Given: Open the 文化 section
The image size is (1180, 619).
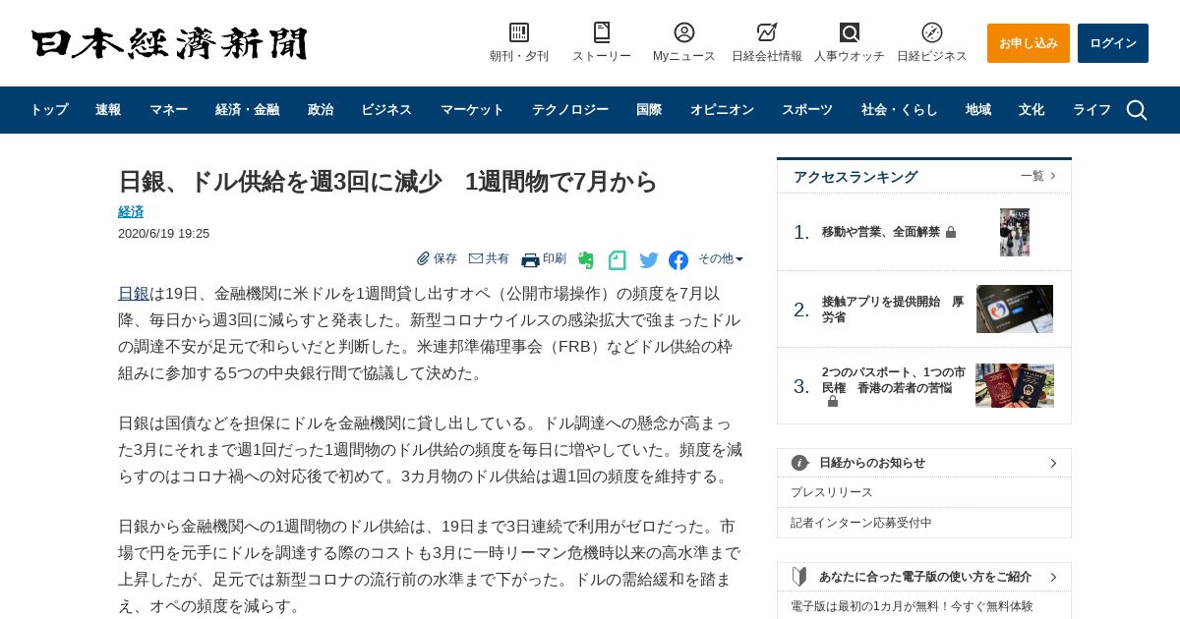Looking at the screenshot, I should point(1032,110).
